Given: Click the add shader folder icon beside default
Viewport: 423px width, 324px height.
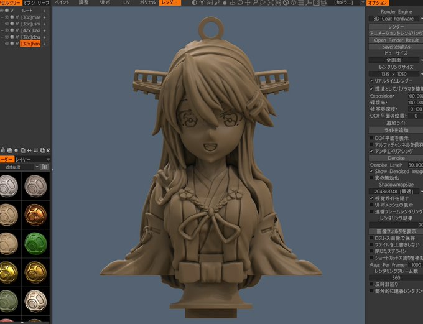Looking at the screenshot, I should click(x=44, y=167).
